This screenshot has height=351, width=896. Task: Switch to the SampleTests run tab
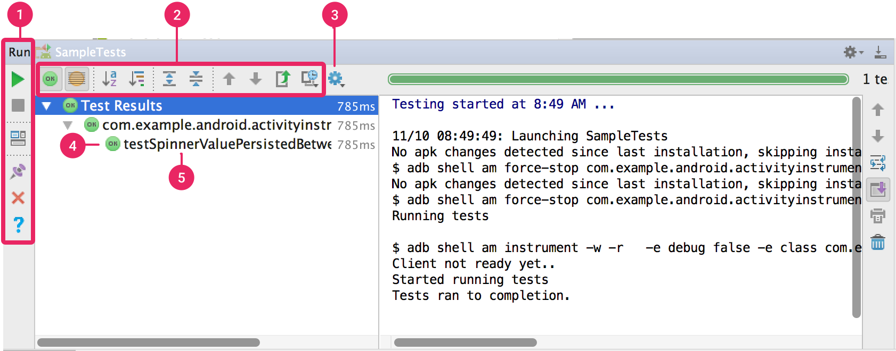pyautogui.click(x=89, y=52)
